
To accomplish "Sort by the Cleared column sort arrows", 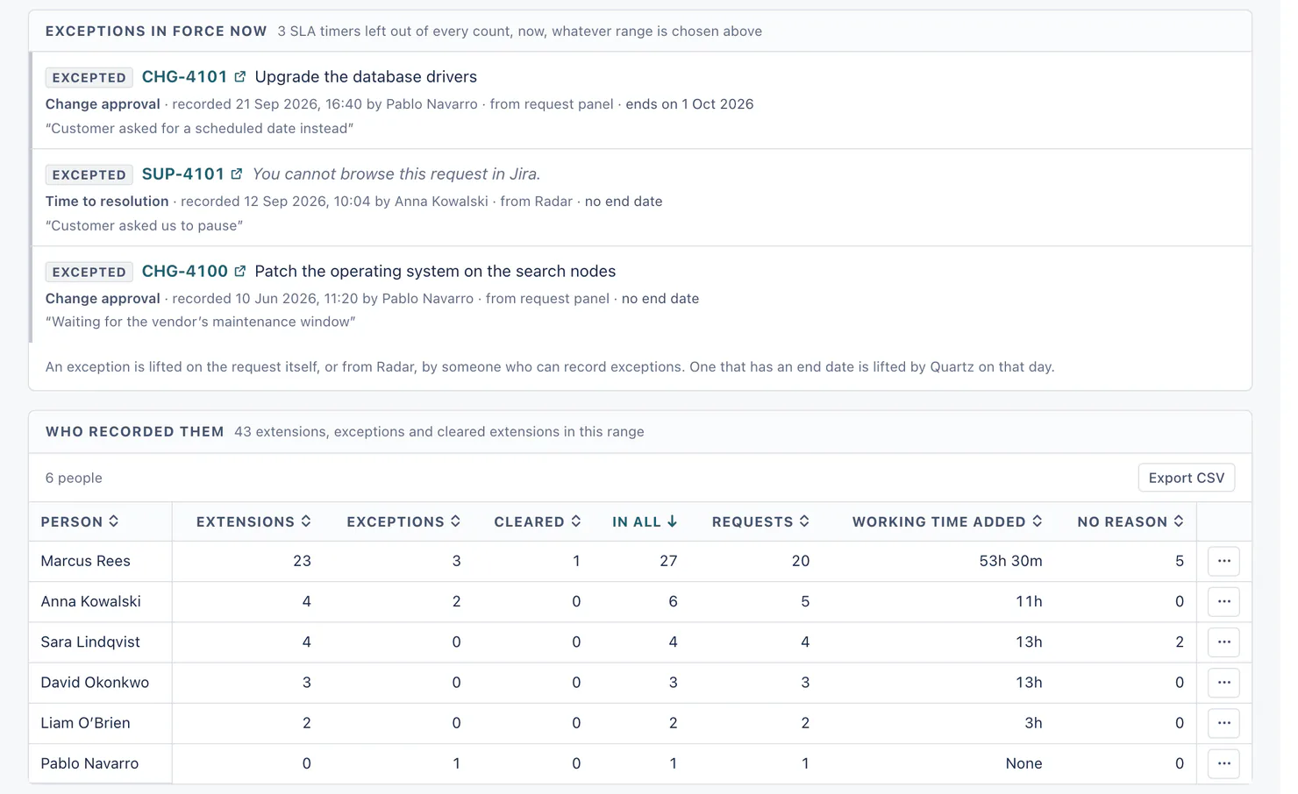I will [576, 521].
